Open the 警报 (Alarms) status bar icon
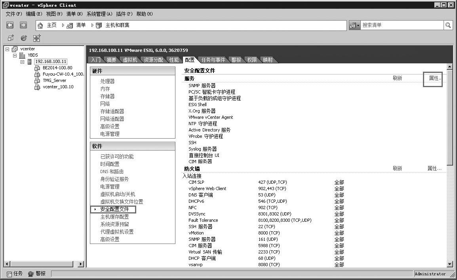Viewport: 457px width, 280px height. [30, 274]
